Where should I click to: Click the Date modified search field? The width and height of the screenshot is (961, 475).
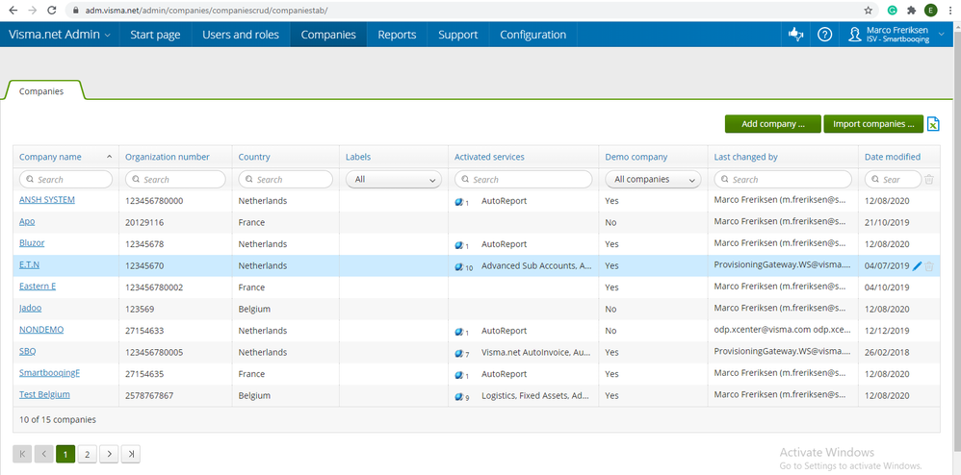893,180
